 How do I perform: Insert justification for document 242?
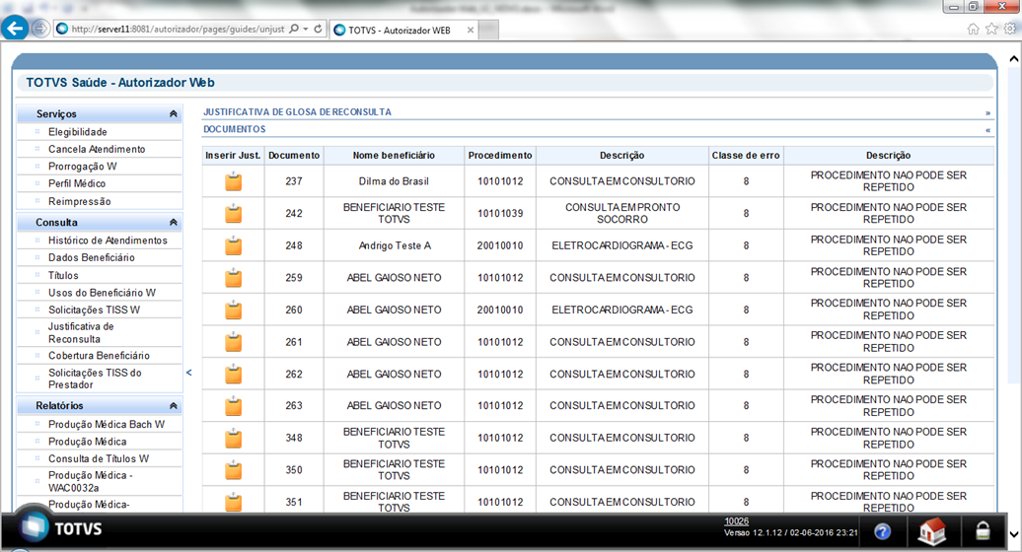point(234,214)
